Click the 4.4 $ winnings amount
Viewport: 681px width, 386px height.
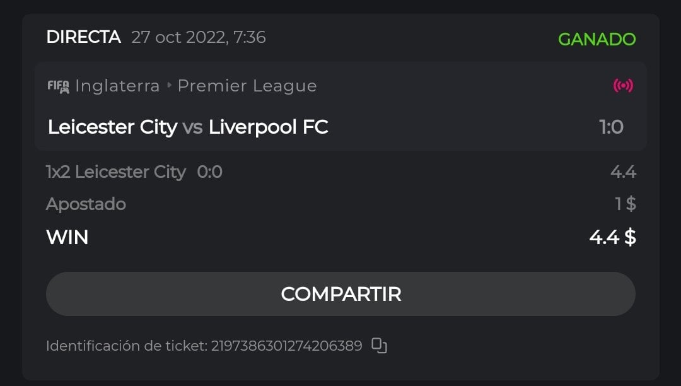(612, 238)
